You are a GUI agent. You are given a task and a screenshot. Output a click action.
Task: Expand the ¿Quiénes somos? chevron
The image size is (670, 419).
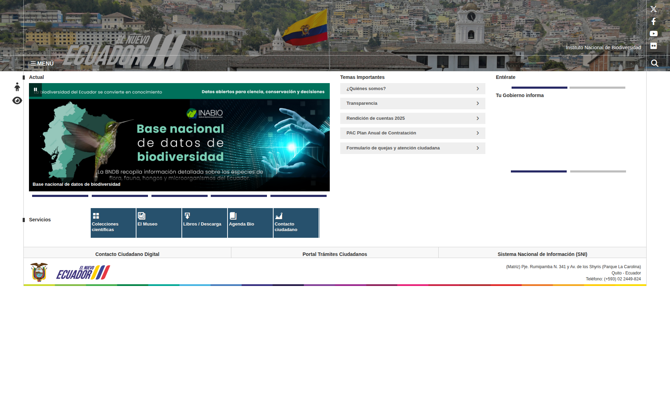[x=478, y=89]
